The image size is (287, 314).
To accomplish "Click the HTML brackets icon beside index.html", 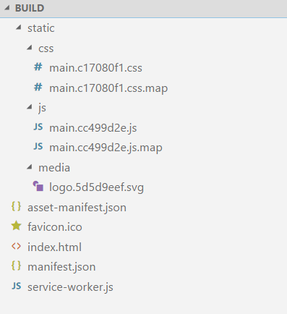I will (x=16, y=246).
